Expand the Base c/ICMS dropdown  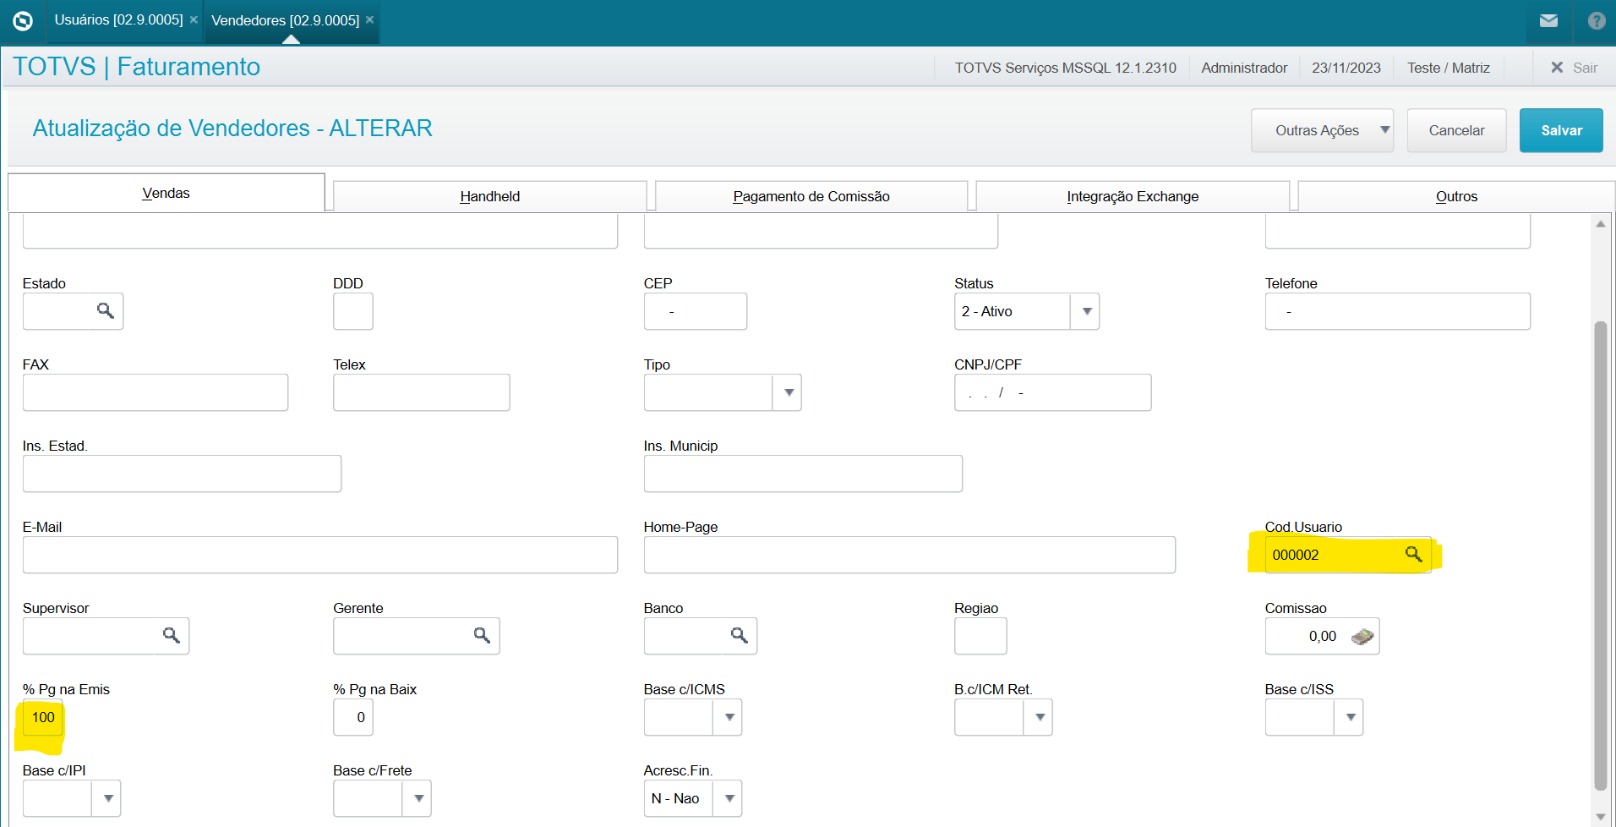click(728, 717)
